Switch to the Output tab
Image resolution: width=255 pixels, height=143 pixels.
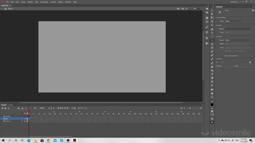[x=11, y=105]
